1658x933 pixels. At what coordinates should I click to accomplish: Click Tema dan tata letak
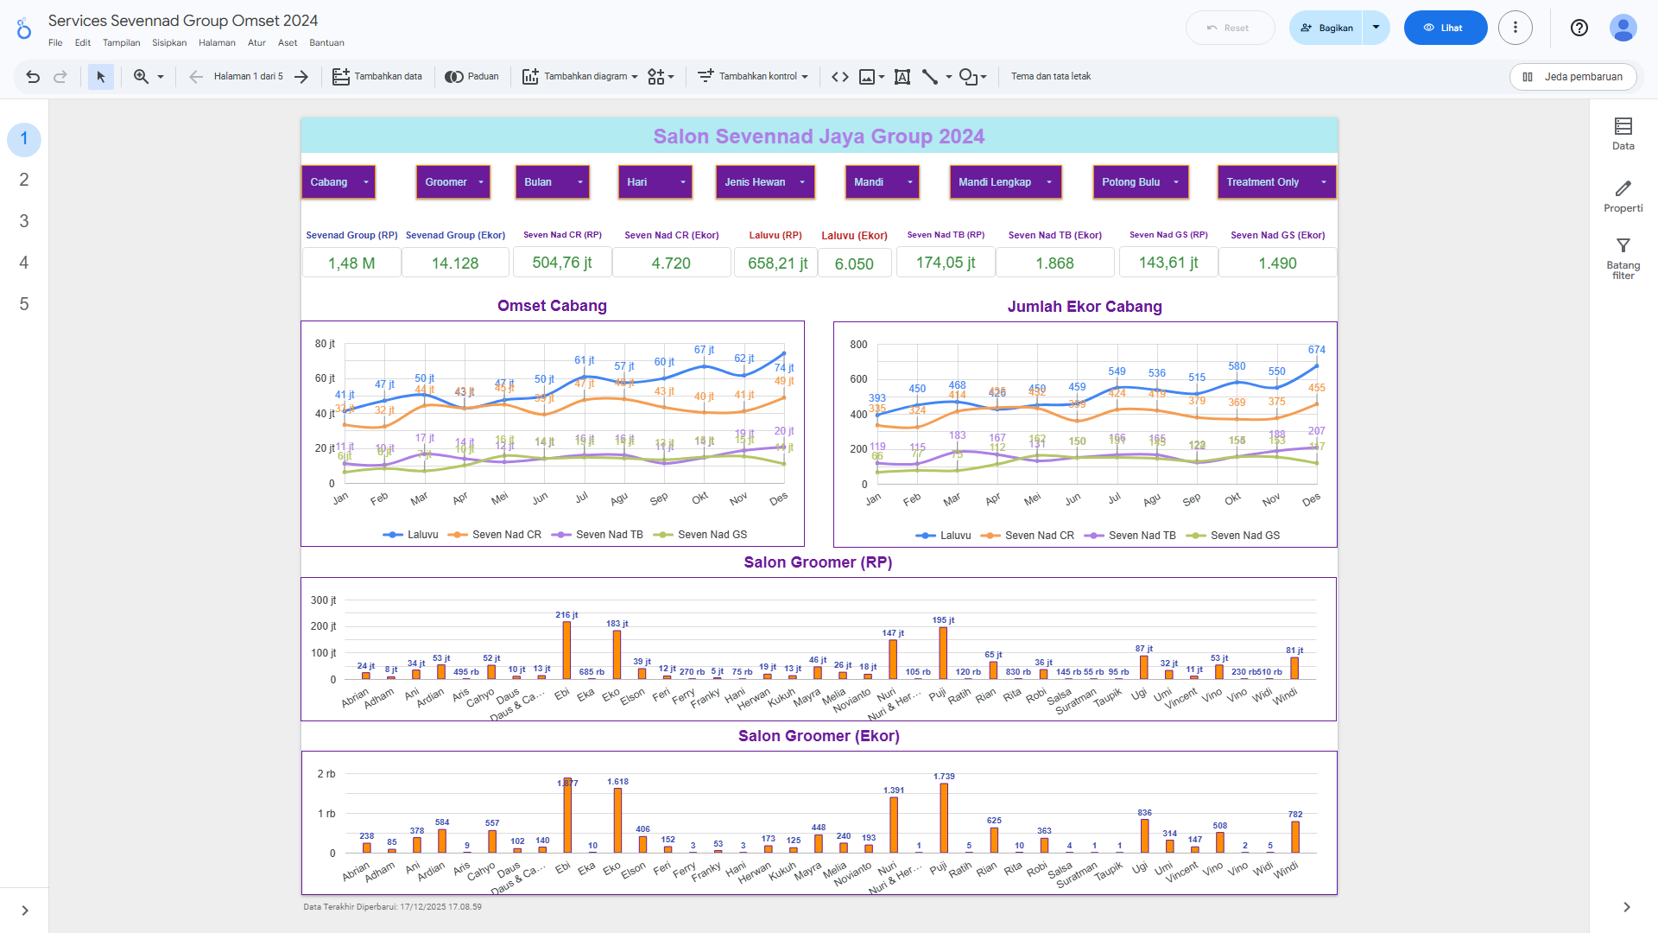pos(1051,77)
